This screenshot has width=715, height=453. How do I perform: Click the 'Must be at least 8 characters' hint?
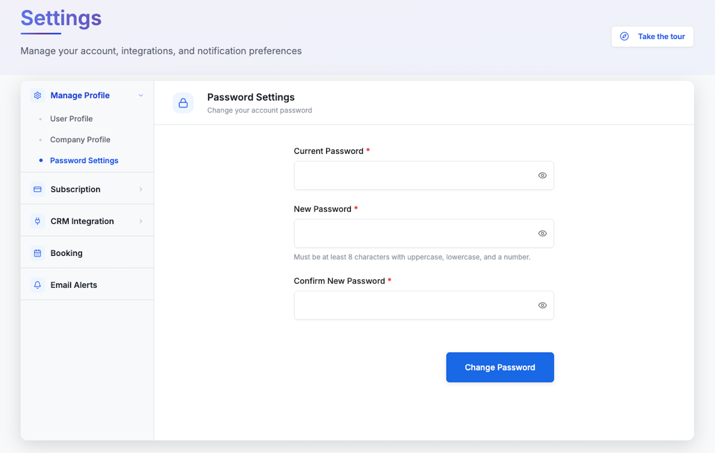(x=412, y=257)
